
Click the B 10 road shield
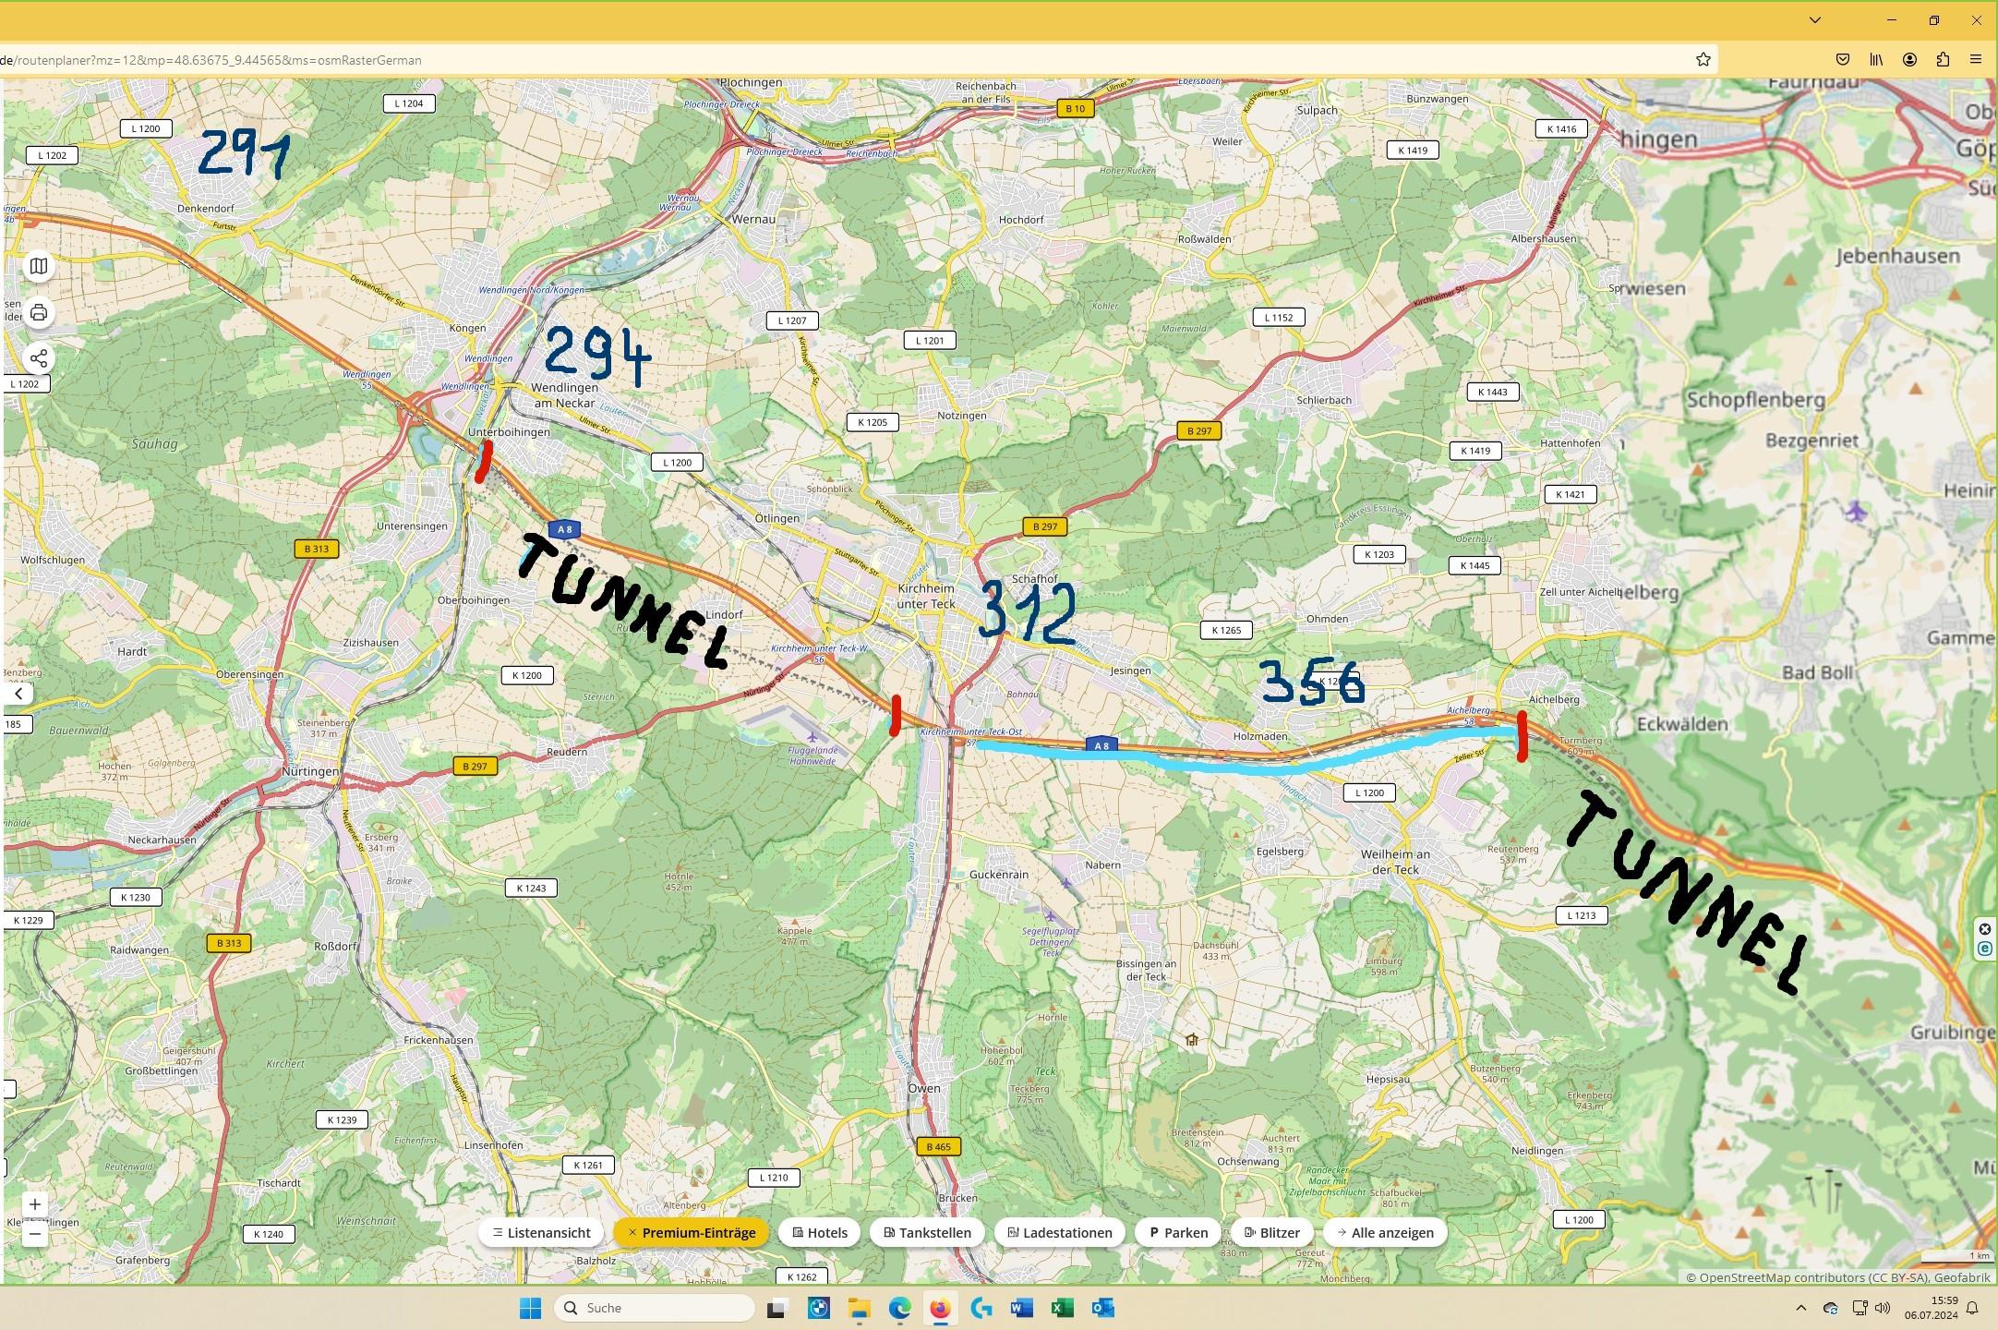point(1074,108)
